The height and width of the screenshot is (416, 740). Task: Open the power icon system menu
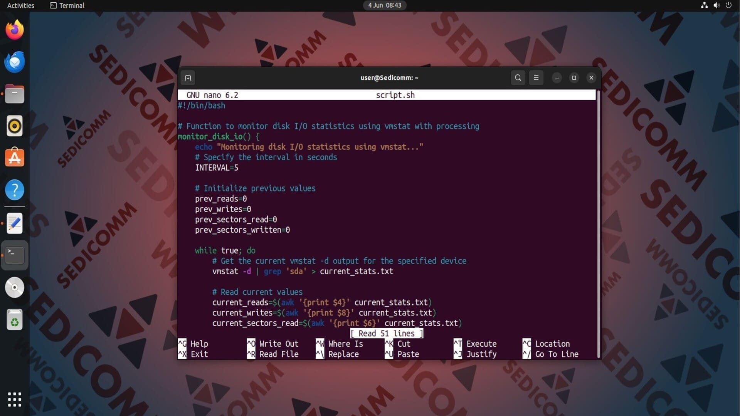[728, 5]
